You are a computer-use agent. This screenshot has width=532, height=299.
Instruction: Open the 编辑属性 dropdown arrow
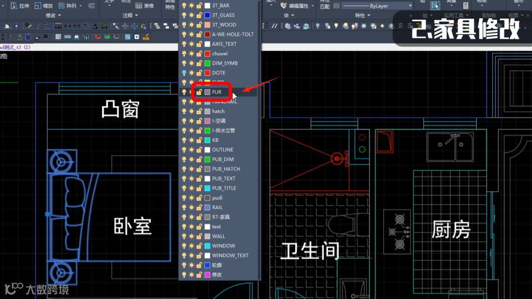[x=312, y=6]
